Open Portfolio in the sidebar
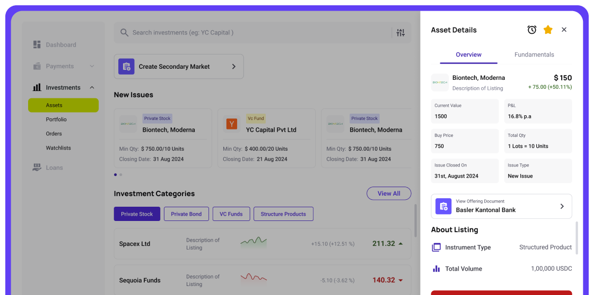The width and height of the screenshot is (594, 295). [56, 119]
